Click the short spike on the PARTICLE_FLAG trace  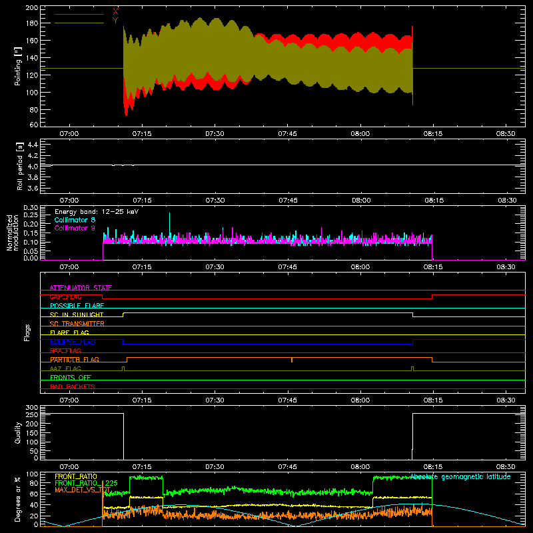(292, 360)
